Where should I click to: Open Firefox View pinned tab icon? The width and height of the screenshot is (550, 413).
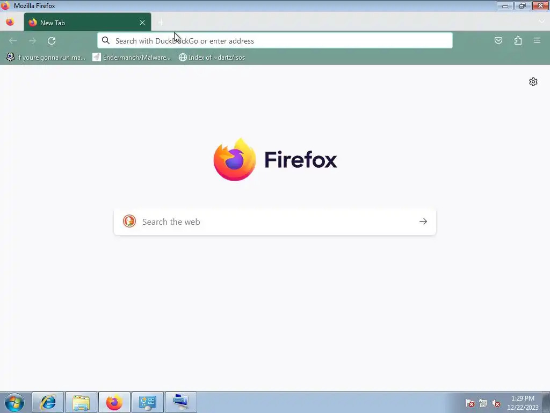click(10, 22)
